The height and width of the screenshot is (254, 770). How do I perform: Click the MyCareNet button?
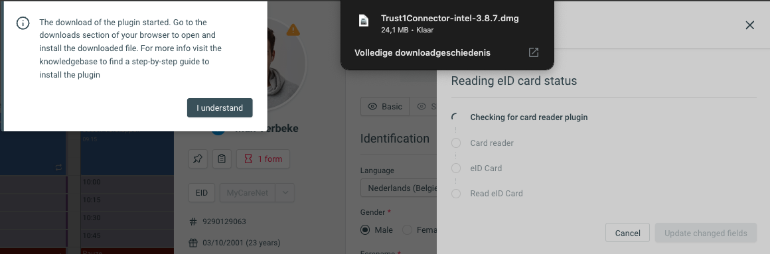coord(248,193)
